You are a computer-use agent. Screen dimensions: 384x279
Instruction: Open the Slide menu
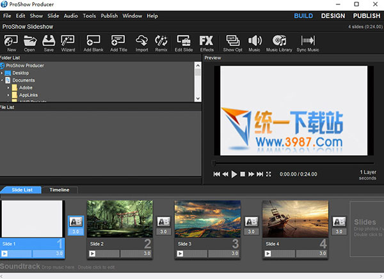tap(53, 16)
